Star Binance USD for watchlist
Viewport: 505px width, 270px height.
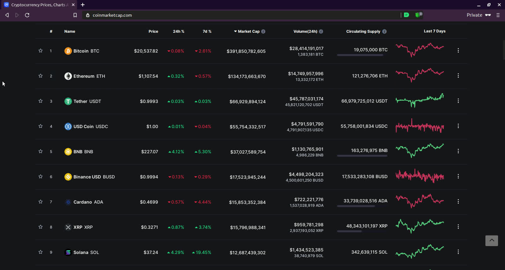pyautogui.click(x=40, y=177)
